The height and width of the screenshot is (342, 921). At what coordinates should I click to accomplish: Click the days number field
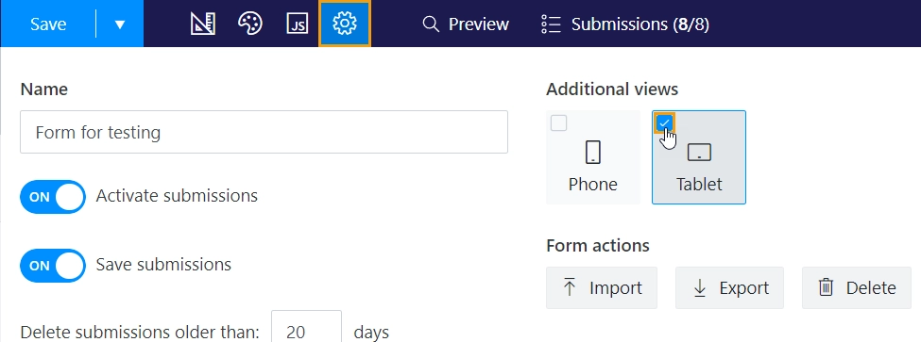coord(307,330)
